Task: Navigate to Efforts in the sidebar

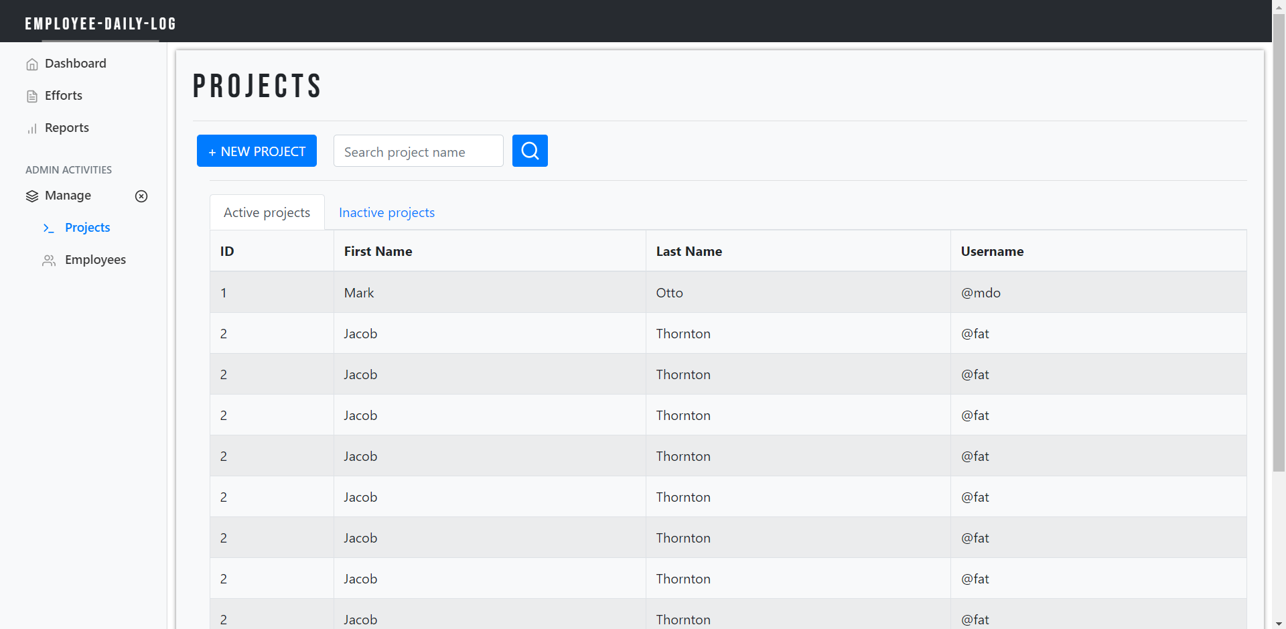Action: tap(63, 96)
